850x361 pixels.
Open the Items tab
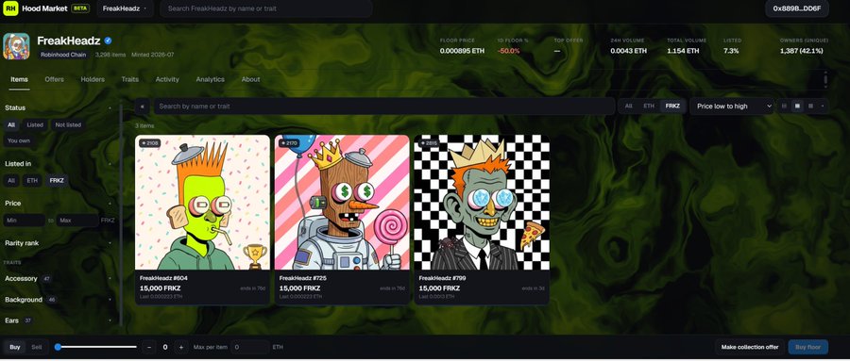19,79
